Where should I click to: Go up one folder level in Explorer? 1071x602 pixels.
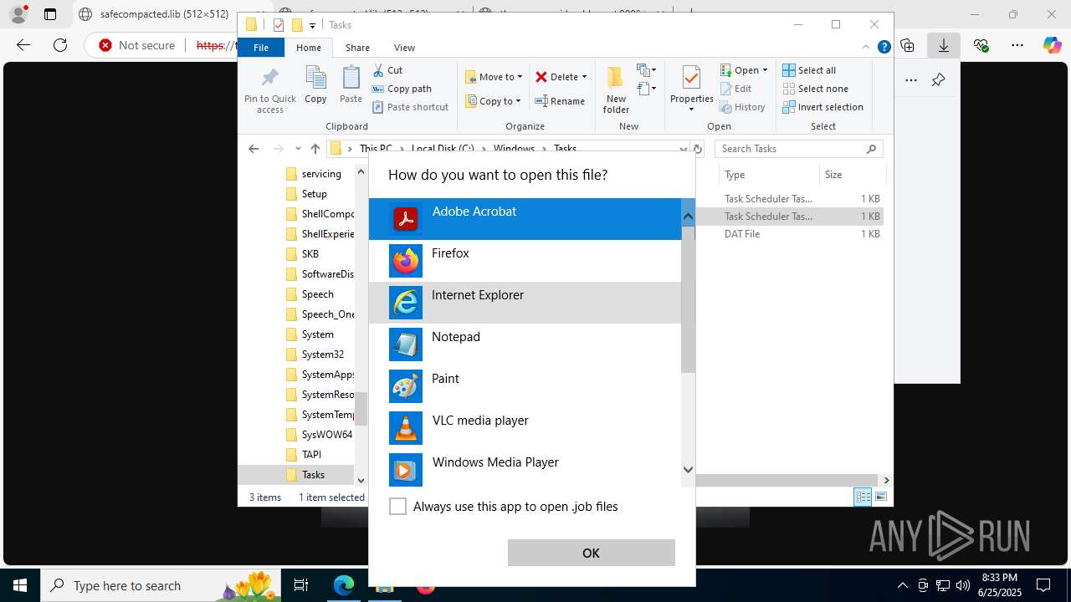coord(315,149)
